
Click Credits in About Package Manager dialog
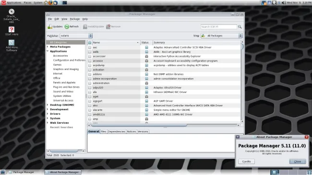coord(246,162)
